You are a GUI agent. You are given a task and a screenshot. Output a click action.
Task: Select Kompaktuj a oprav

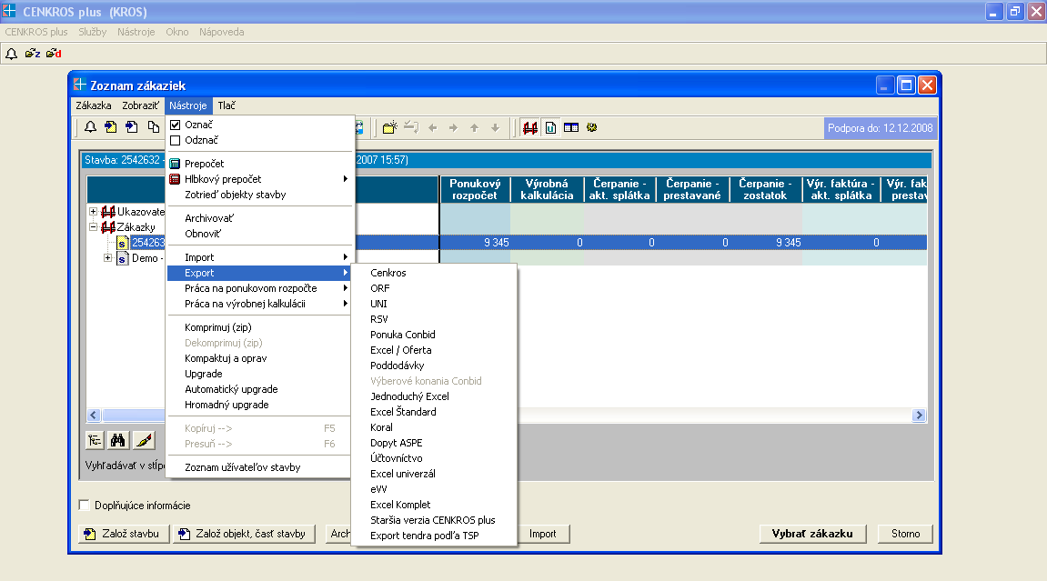point(226,358)
